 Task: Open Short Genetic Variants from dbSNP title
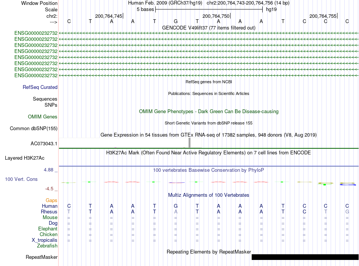pyautogui.click(x=209, y=123)
